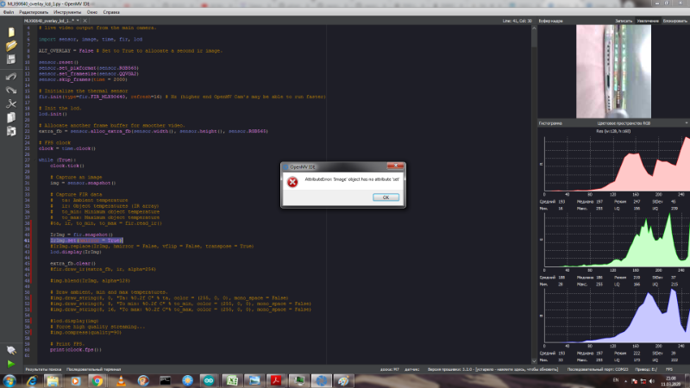Launch Internet Explorer from taskbar

[x=32, y=381]
